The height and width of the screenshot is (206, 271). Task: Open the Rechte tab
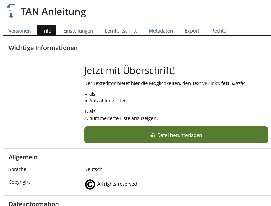coord(219,31)
